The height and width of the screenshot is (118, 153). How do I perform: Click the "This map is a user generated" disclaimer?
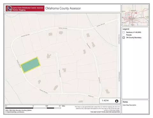[97, 108]
